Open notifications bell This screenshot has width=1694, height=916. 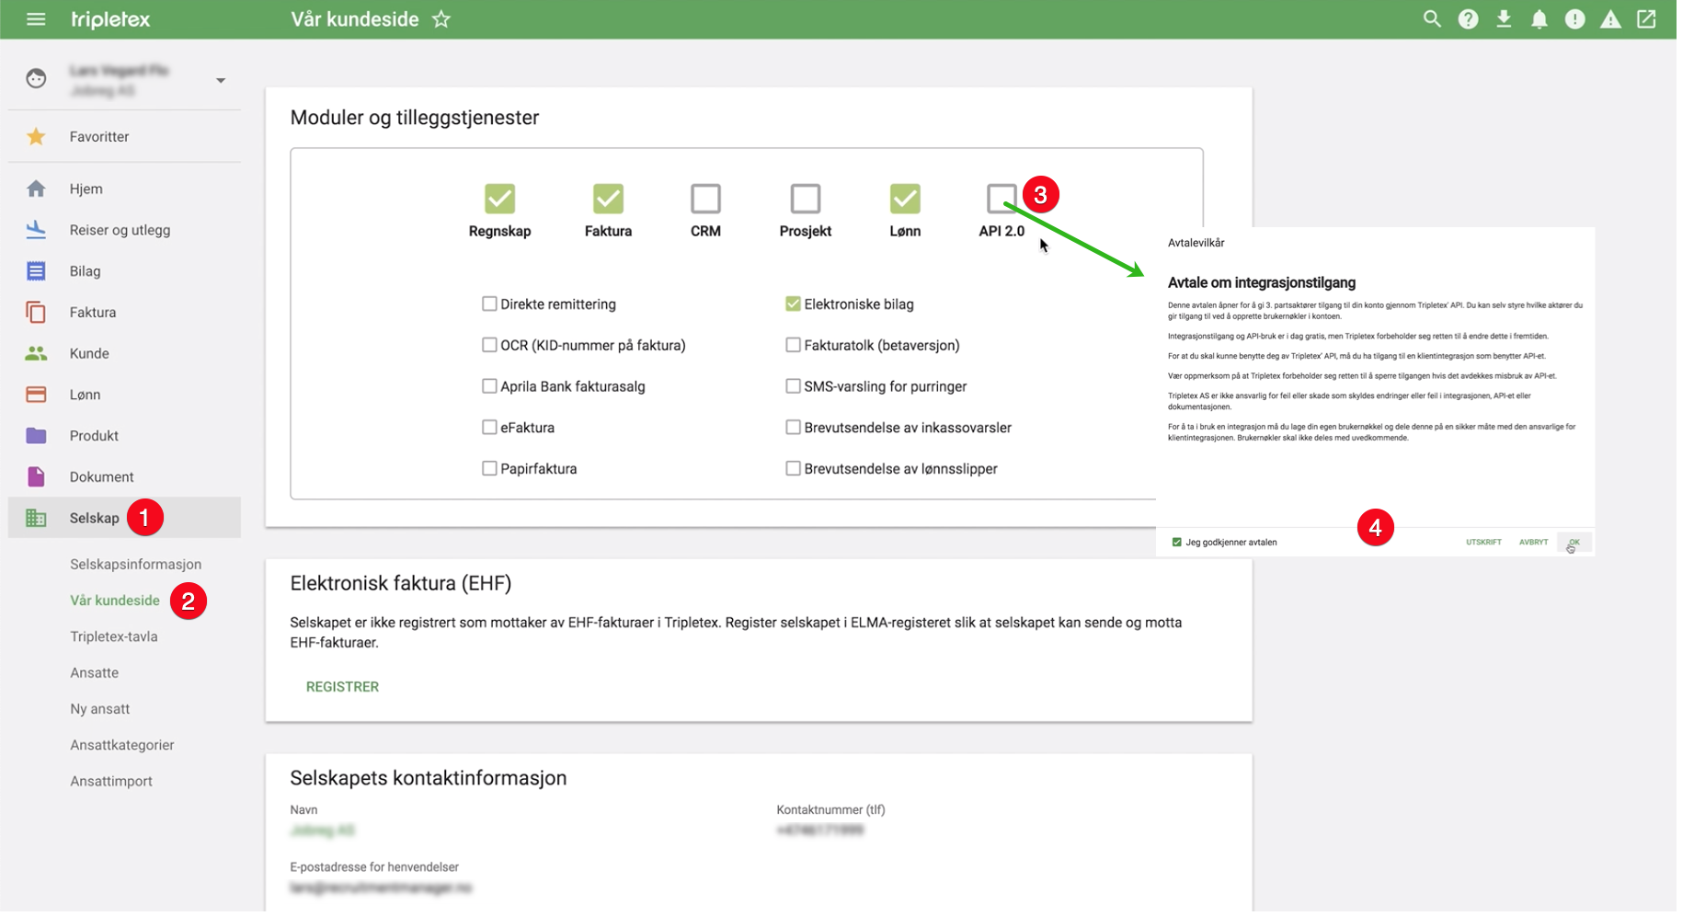pyautogui.click(x=1539, y=19)
